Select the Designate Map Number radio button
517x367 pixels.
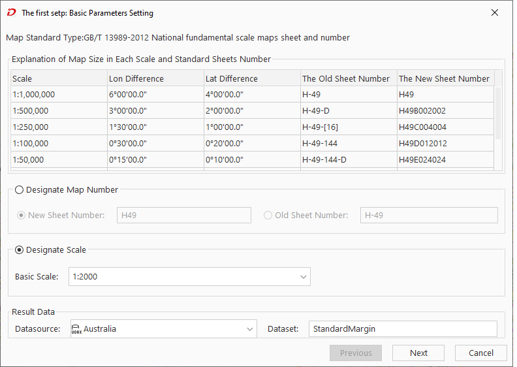[x=20, y=190]
